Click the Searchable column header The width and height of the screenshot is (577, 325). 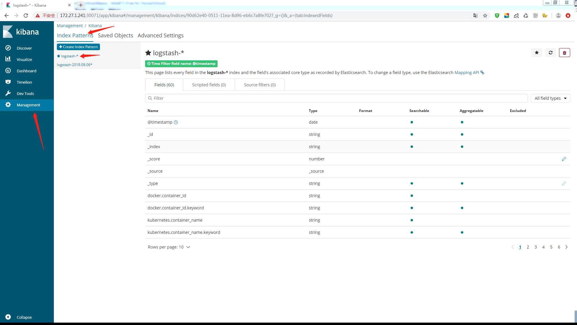tap(419, 111)
